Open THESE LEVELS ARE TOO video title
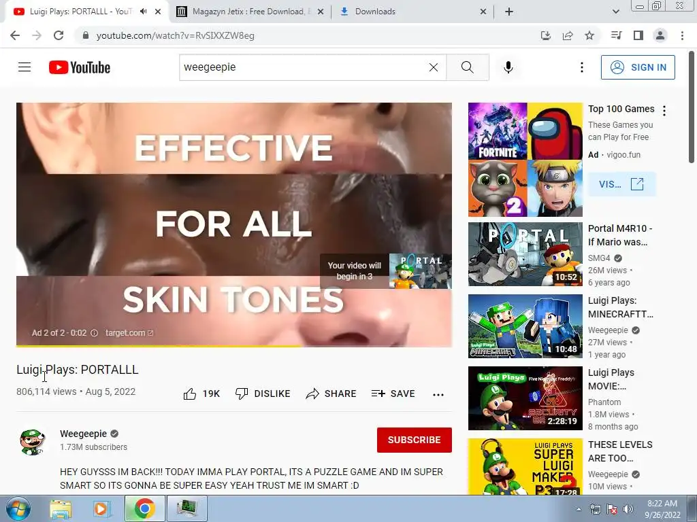This screenshot has height=522, width=697. click(620, 451)
